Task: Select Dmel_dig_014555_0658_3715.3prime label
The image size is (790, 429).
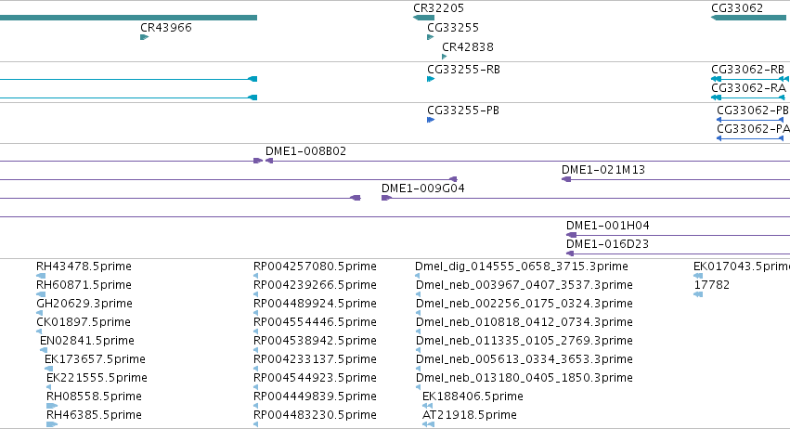Action: [x=522, y=266]
